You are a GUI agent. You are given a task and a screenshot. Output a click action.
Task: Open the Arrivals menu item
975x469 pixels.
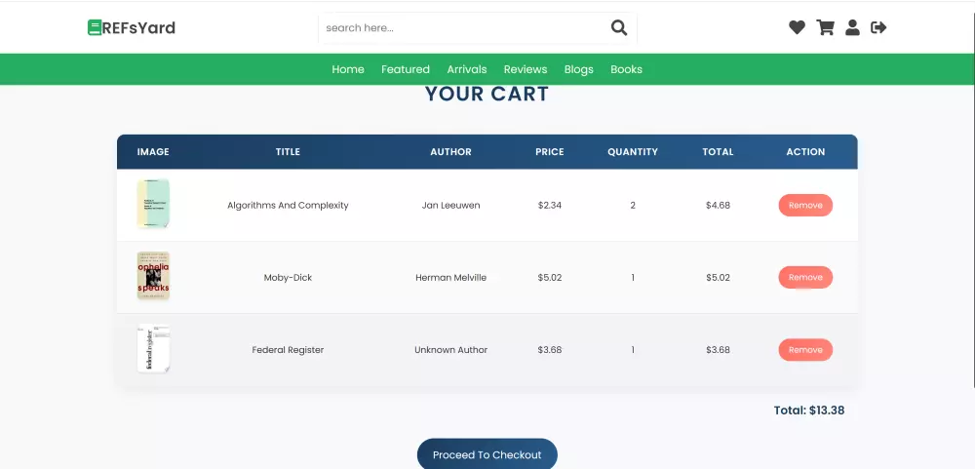[x=467, y=69]
